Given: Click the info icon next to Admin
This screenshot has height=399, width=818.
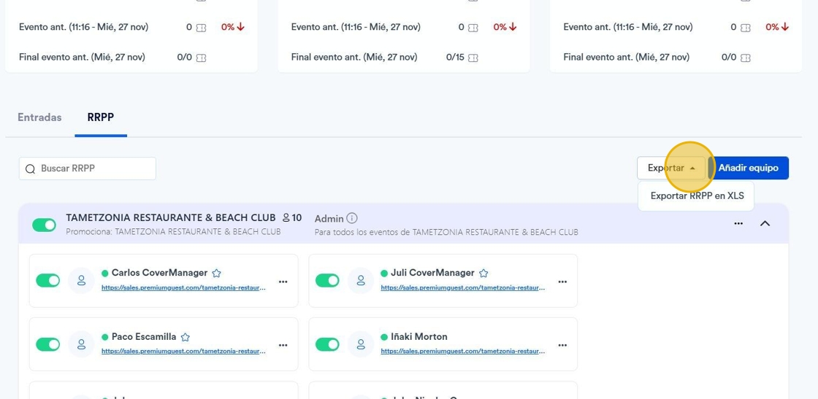Looking at the screenshot, I should click(x=352, y=218).
